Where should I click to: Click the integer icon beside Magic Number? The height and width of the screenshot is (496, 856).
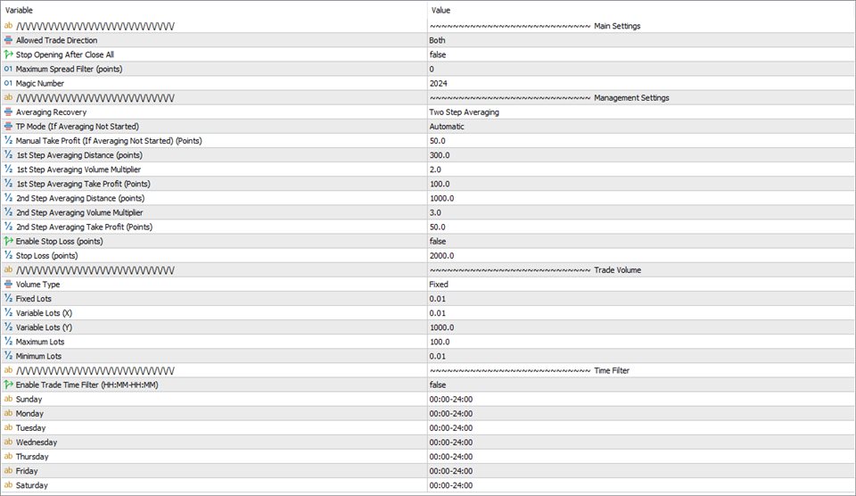coord(8,83)
